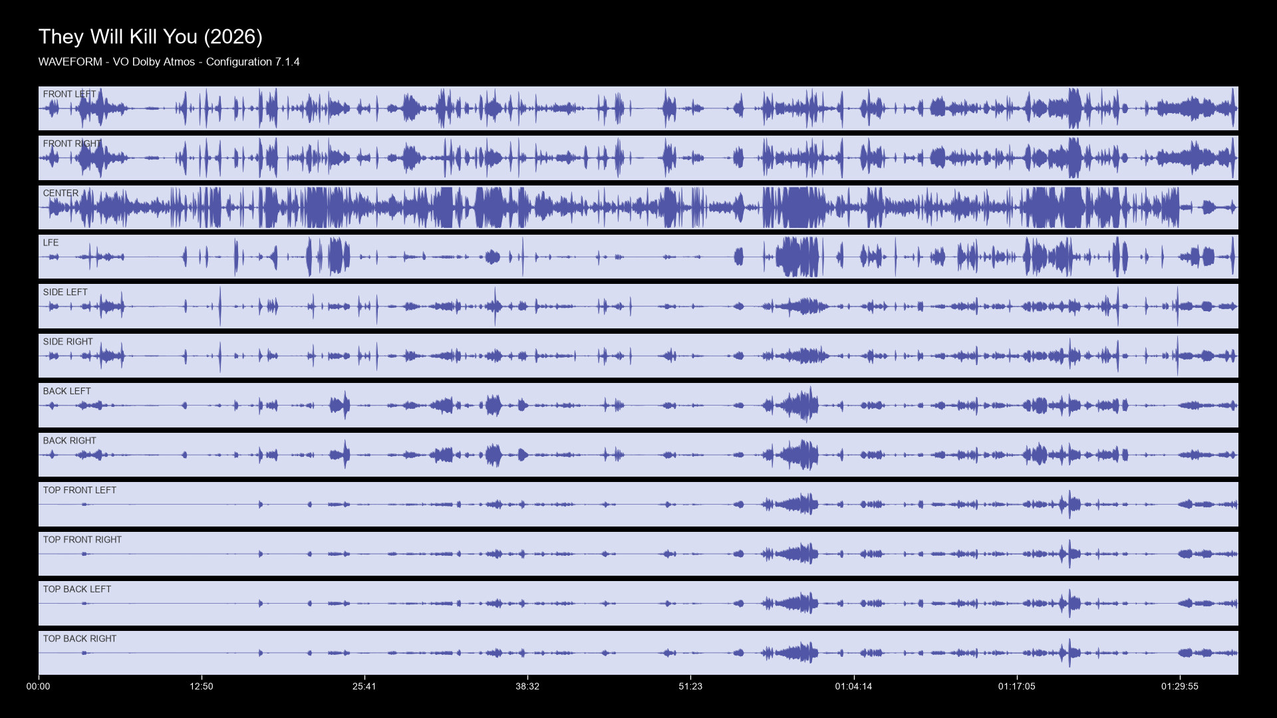The height and width of the screenshot is (718, 1277).
Task: Click the 01:17:05 time tick
Action: point(1017,687)
